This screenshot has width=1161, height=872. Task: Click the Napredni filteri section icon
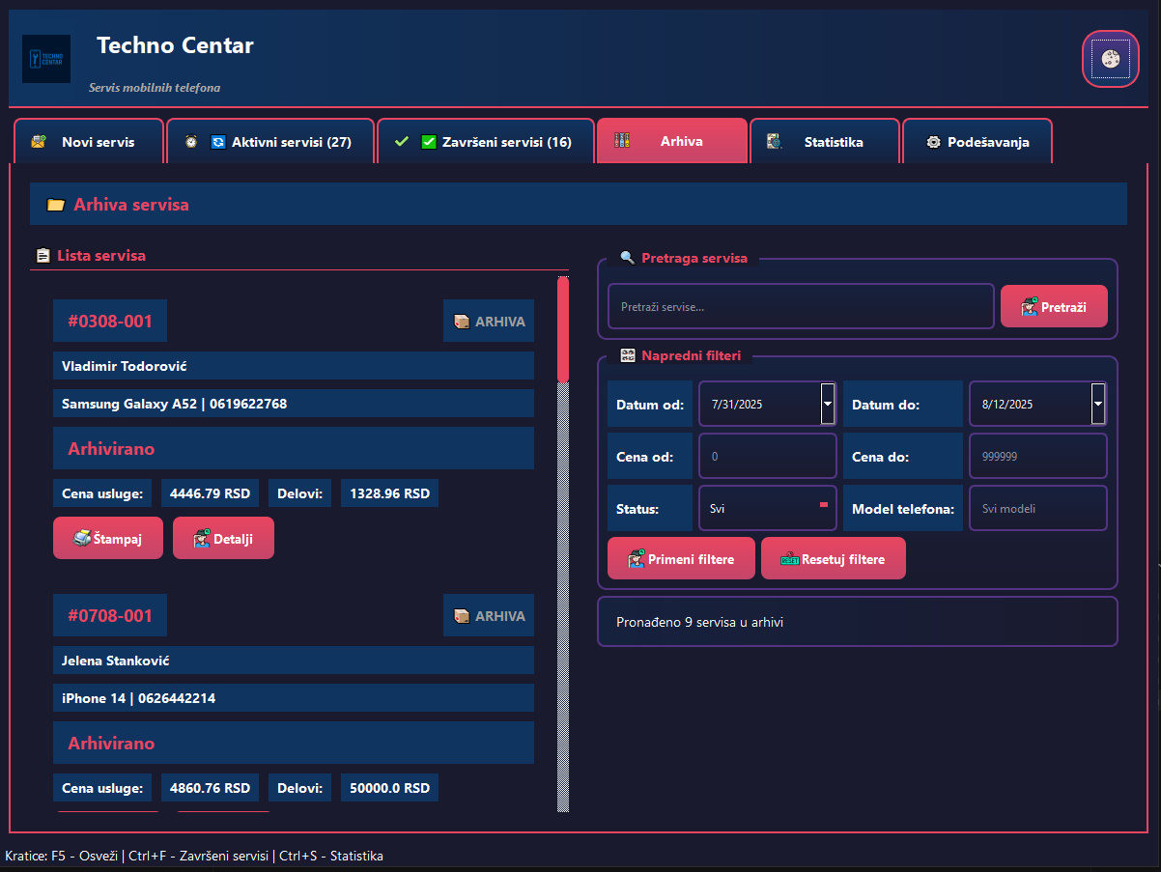[x=628, y=355]
